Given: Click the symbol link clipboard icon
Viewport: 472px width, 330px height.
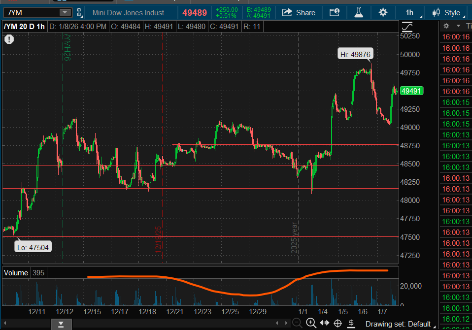Looking at the screenshot, I should pyautogui.click(x=79, y=13).
